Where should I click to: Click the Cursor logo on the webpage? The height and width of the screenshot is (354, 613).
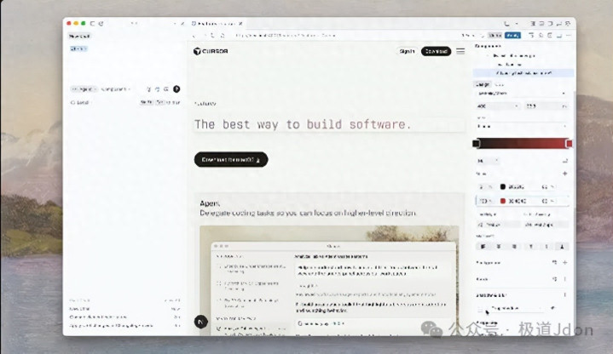(x=211, y=51)
